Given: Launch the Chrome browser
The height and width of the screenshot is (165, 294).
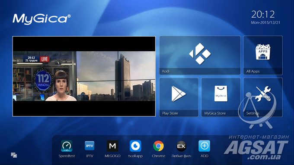Looking at the screenshot, I should (x=158, y=149).
